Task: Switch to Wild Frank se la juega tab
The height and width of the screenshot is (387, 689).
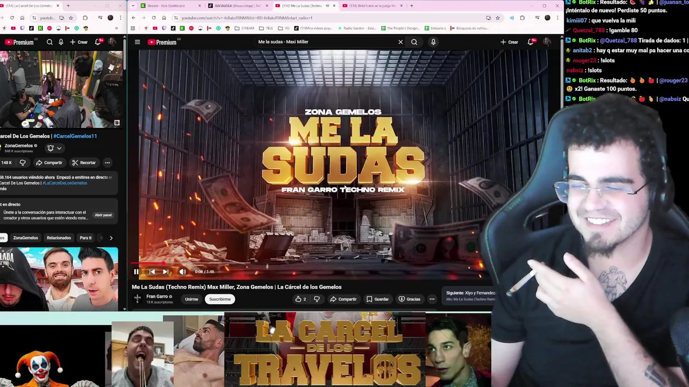Action: coord(371,6)
